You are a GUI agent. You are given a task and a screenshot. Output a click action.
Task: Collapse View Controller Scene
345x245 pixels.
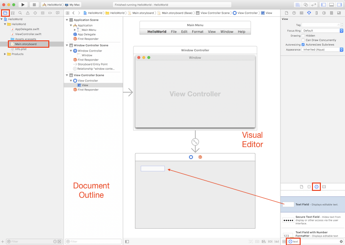(67, 75)
